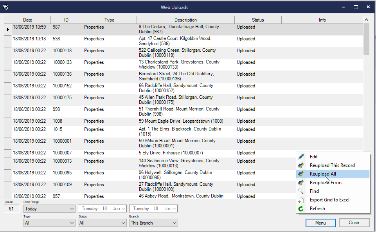Click the magnifying glass Find icon
376x232 pixels.
[x=301, y=191]
